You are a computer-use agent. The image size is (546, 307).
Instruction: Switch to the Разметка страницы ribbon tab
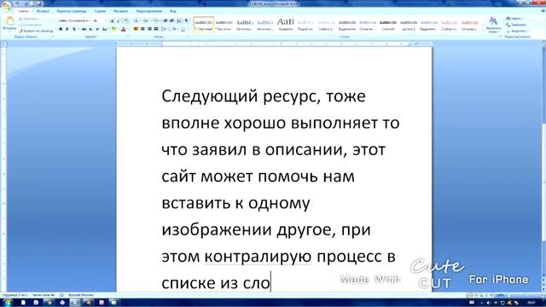(x=72, y=11)
